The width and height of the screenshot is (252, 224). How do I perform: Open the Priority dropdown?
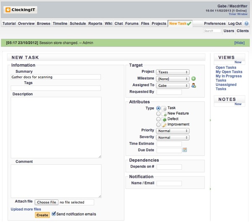[173, 131]
